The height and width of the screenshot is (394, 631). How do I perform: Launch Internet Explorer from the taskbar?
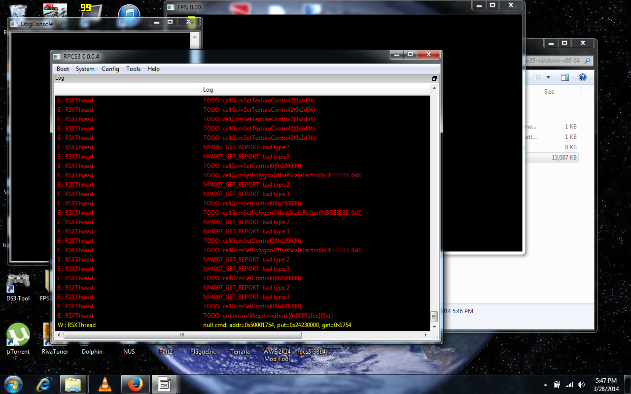(45, 384)
